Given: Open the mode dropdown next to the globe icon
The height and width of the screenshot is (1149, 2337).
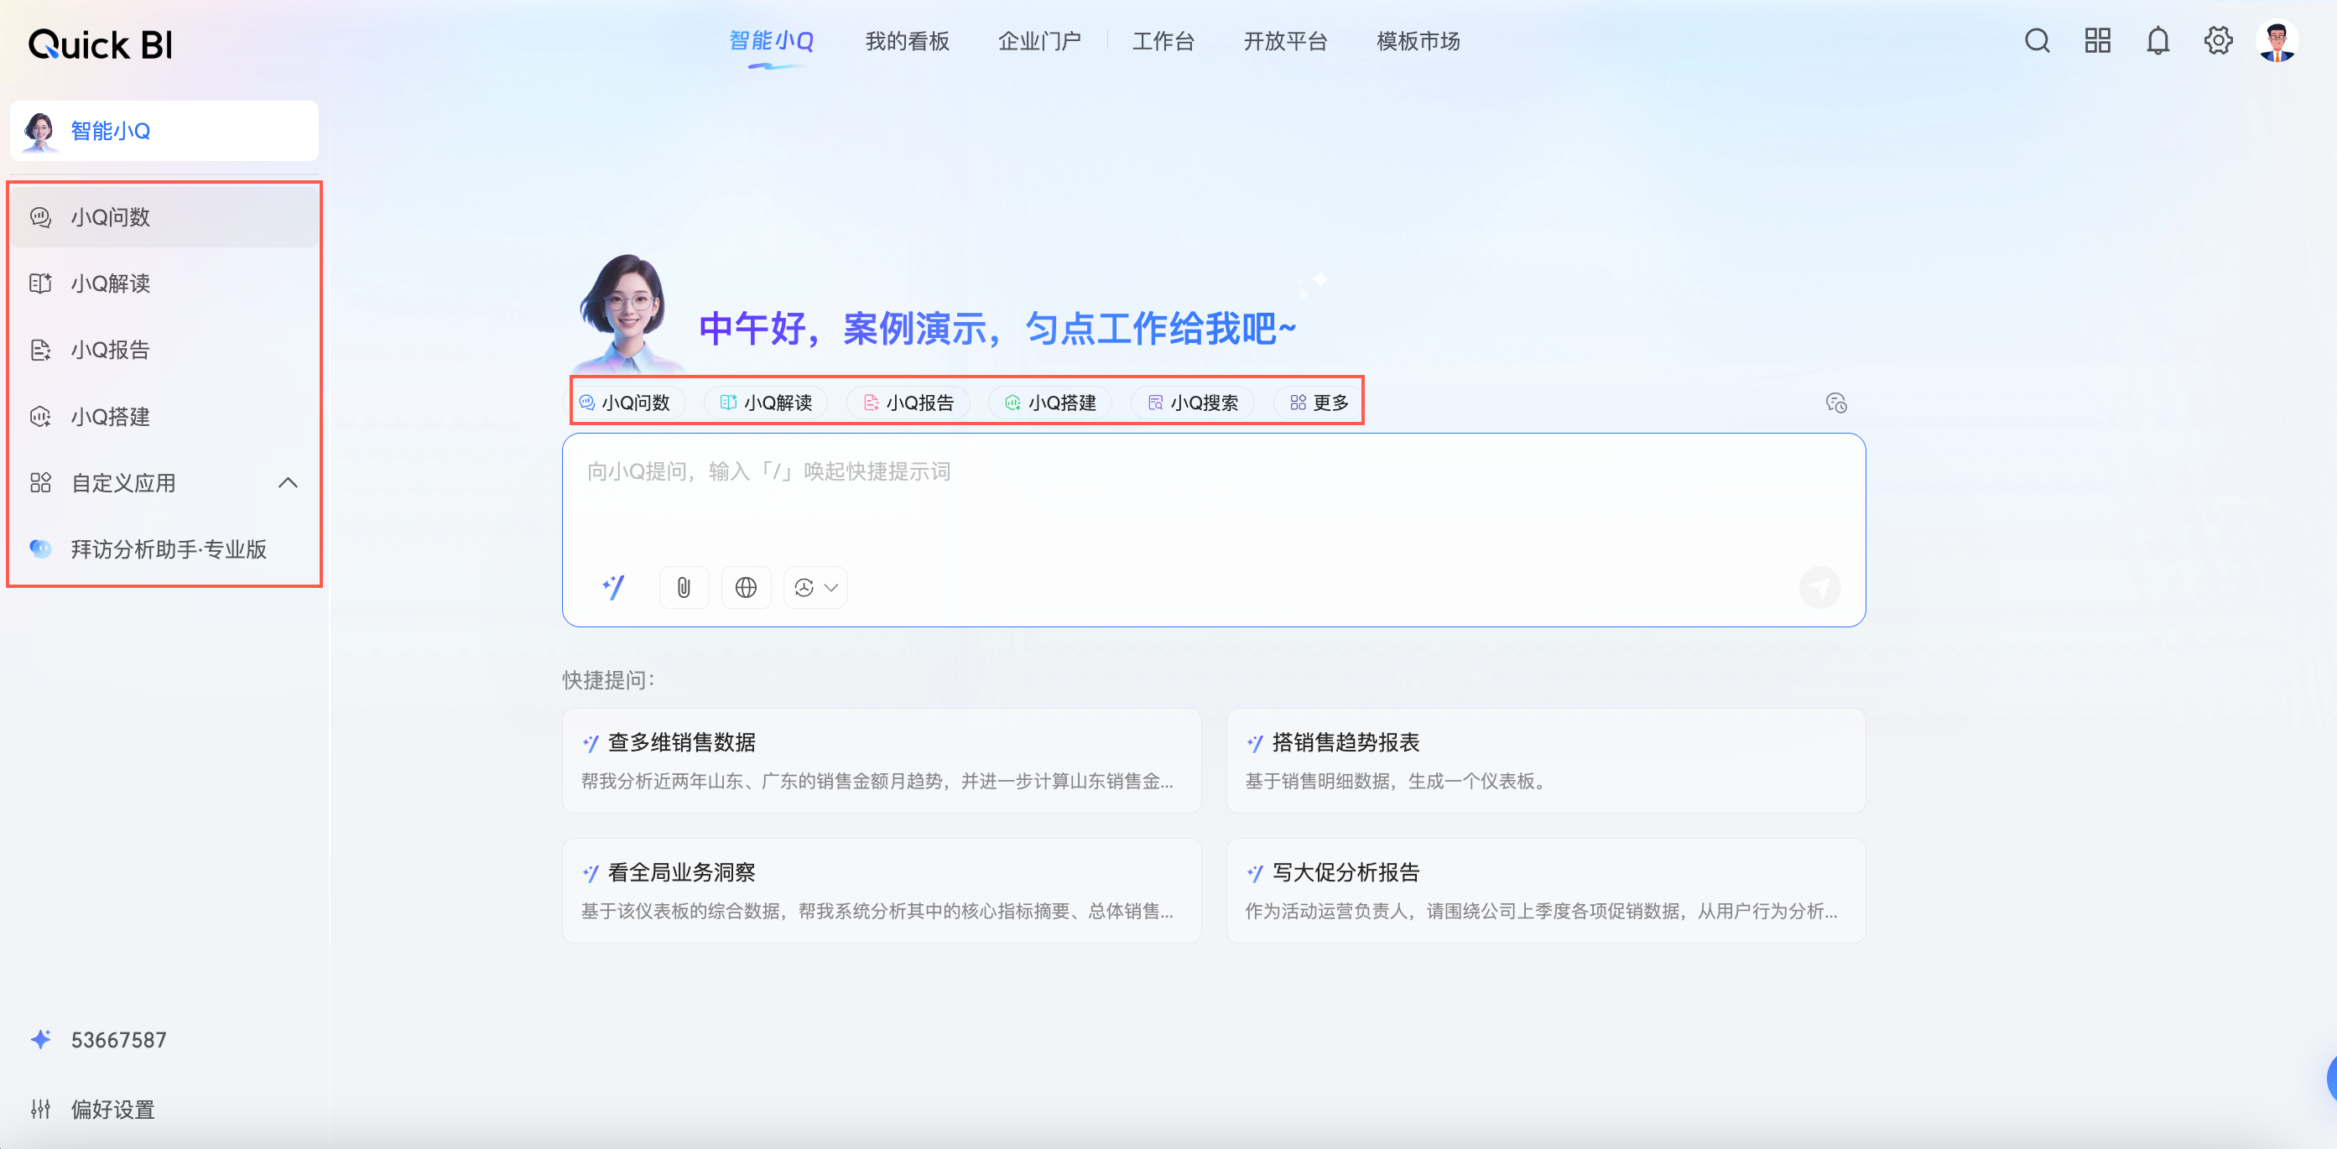Looking at the screenshot, I should 815,588.
